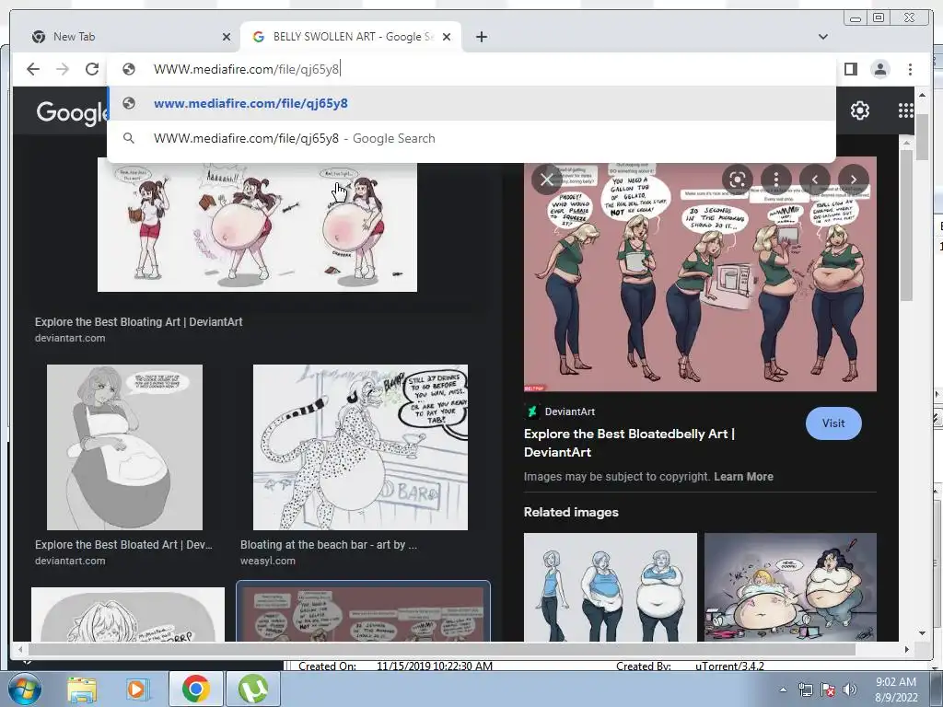Open Bloating at the beach bar thumbnail
Viewport: 943px width, 707px height.
(x=360, y=447)
